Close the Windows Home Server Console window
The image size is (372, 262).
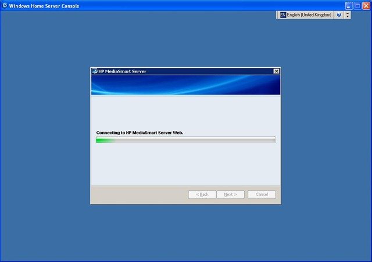point(366,6)
